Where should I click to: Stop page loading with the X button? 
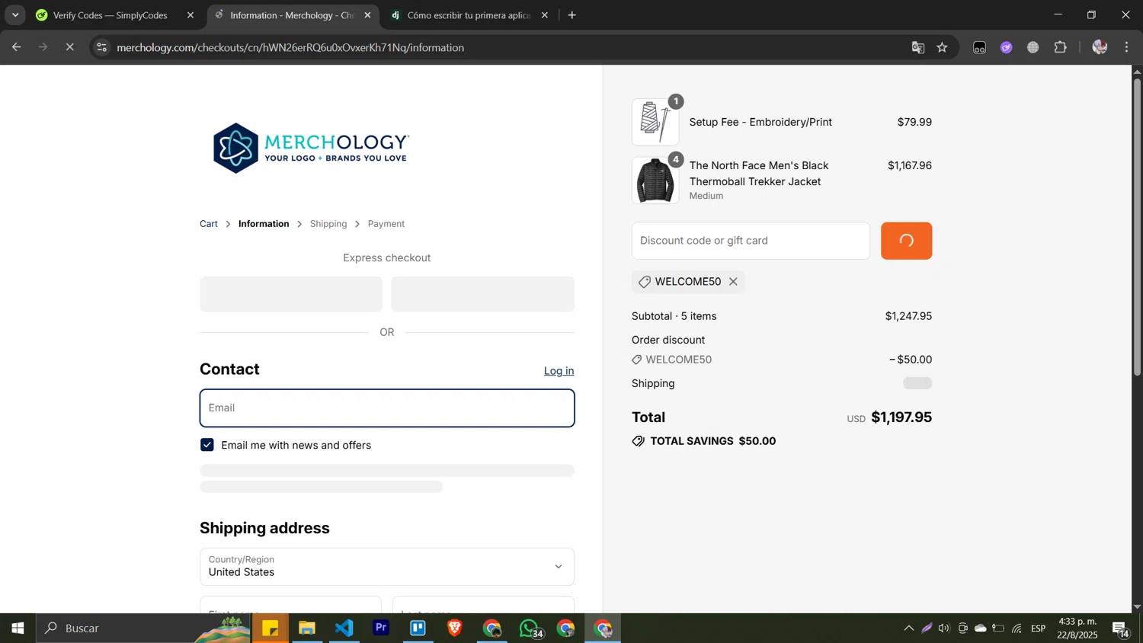coord(69,47)
